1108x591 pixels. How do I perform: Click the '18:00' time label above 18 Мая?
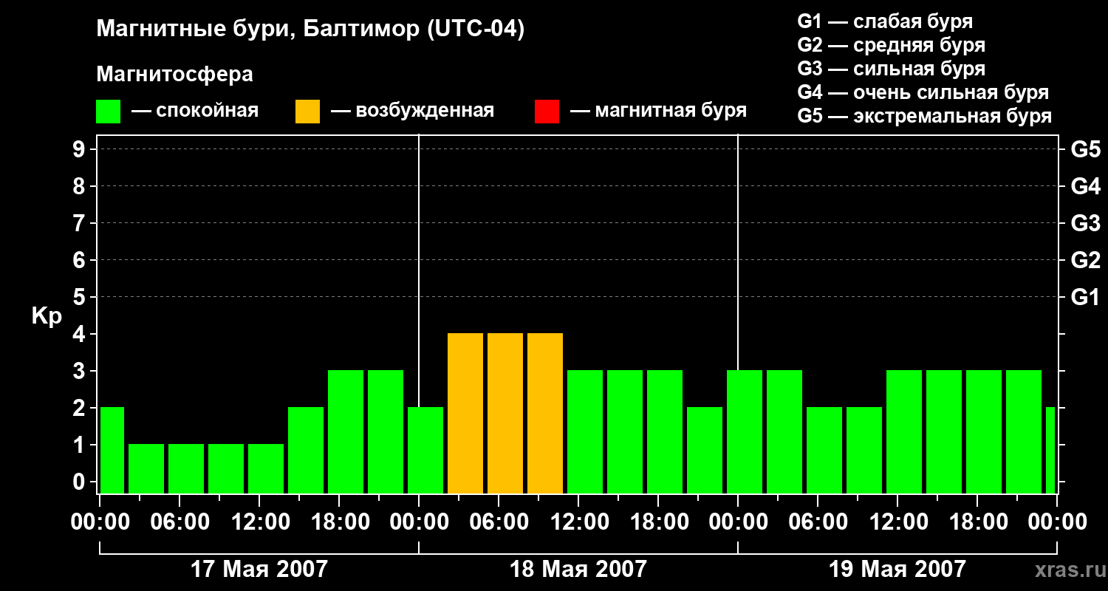click(x=658, y=522)
